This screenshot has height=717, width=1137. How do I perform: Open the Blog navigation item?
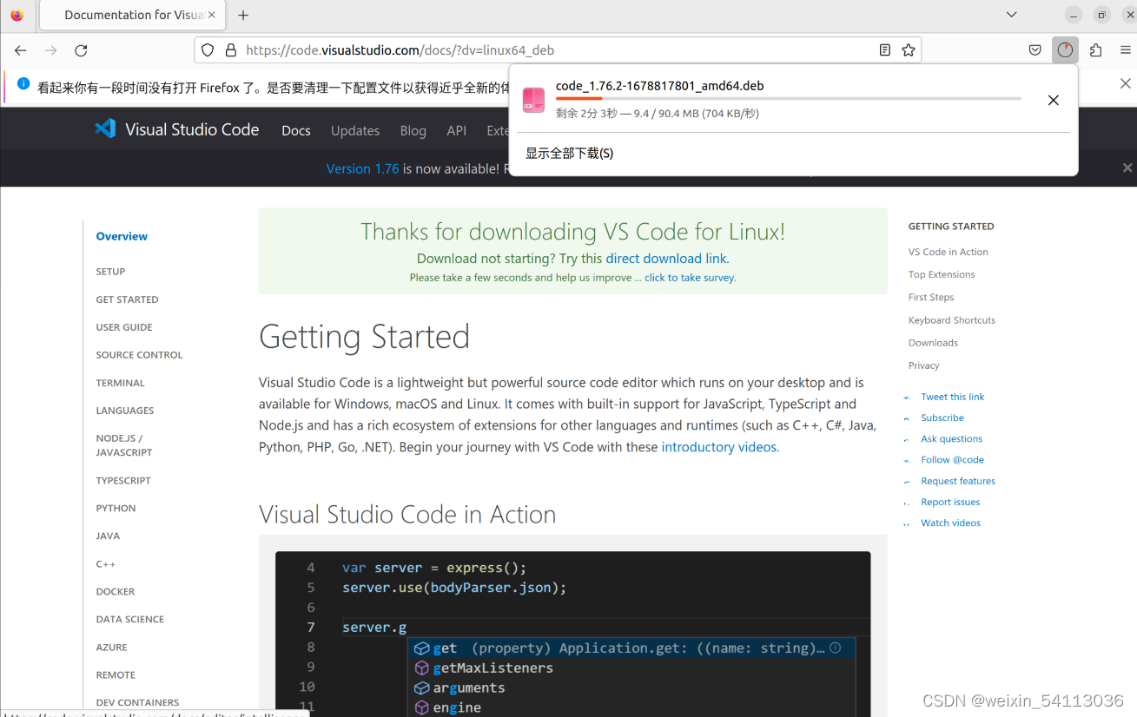click(x=413, y=130)
